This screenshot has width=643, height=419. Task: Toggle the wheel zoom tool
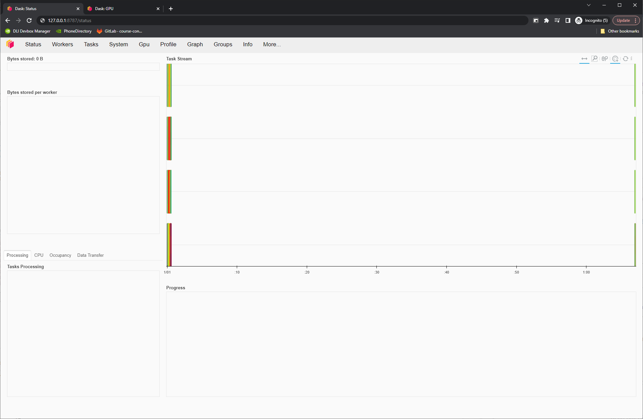click(x=604, y=59)
